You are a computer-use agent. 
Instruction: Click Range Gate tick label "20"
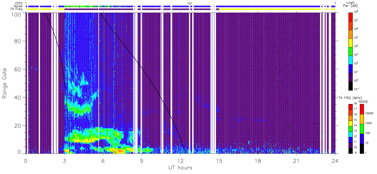18,126
